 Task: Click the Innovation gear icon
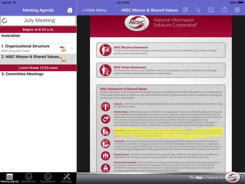click(x=106, y=131)
